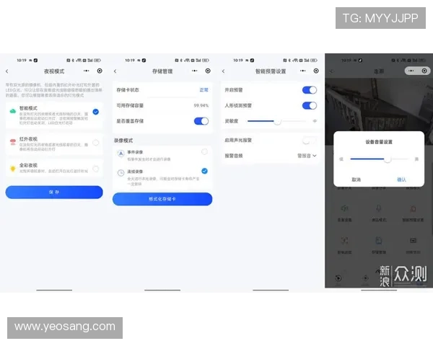Screen dimensions: 433x346
Task: Select the 智能模式 radio option
Action: 96,112
